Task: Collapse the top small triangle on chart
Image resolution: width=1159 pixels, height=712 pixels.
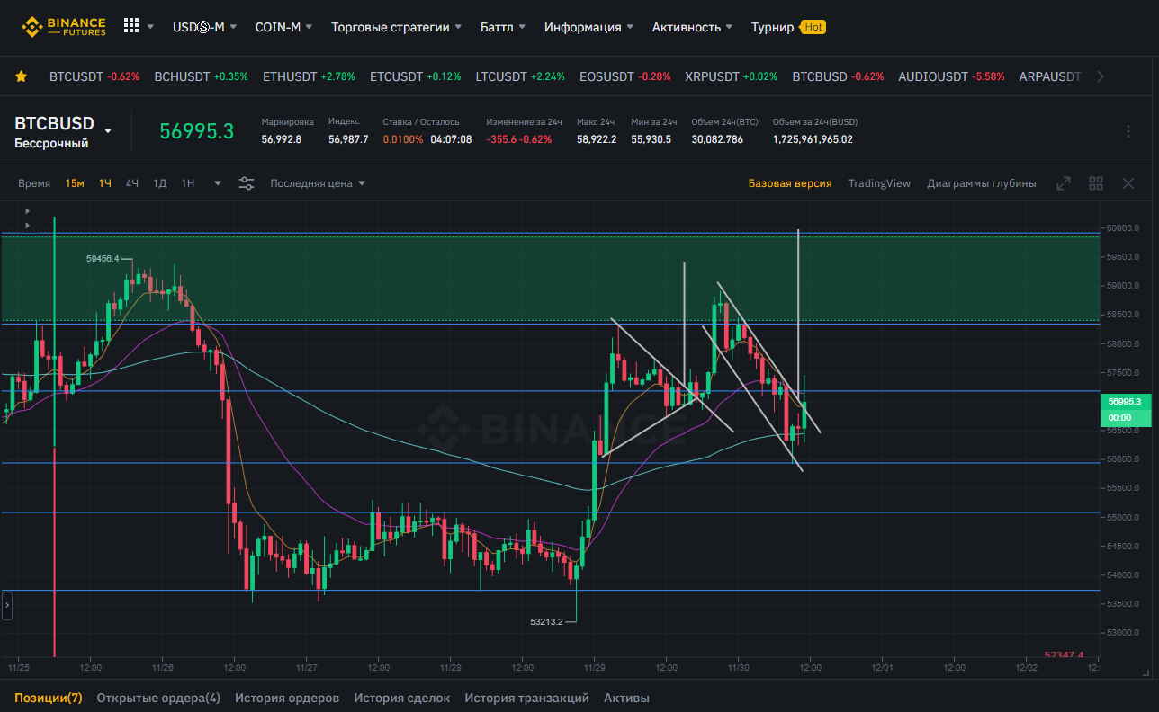Action: click(27, 210)
